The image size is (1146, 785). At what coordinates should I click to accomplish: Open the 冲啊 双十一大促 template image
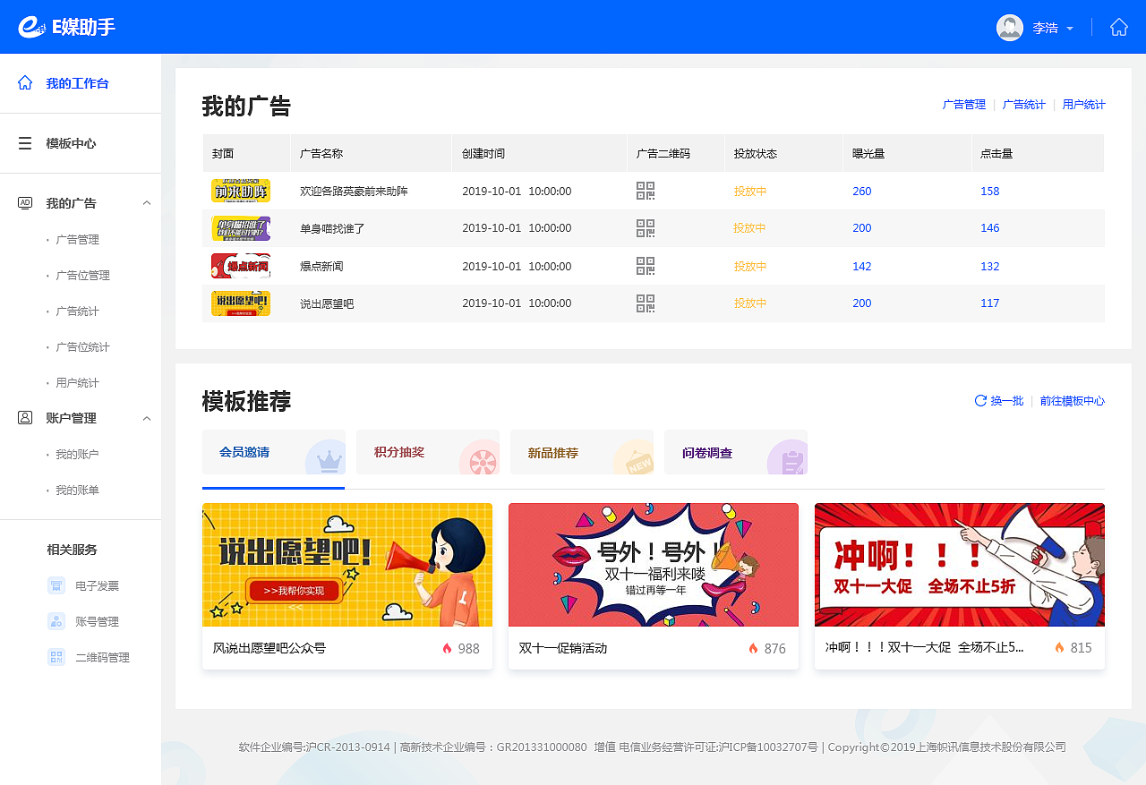tap(960, 565)
